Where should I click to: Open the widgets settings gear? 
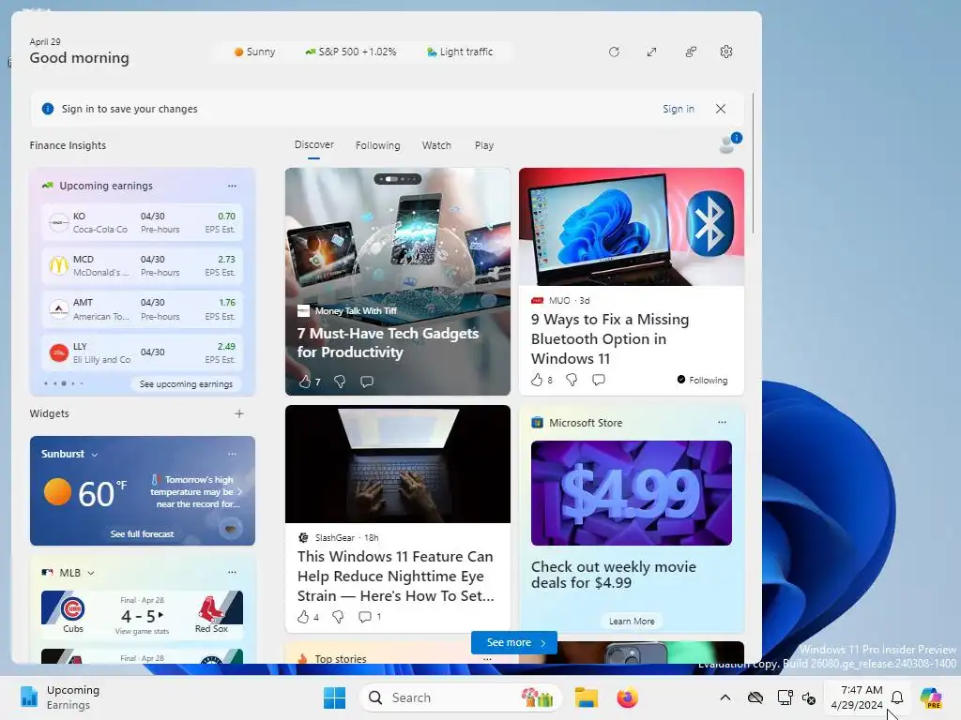pos(726,52)
